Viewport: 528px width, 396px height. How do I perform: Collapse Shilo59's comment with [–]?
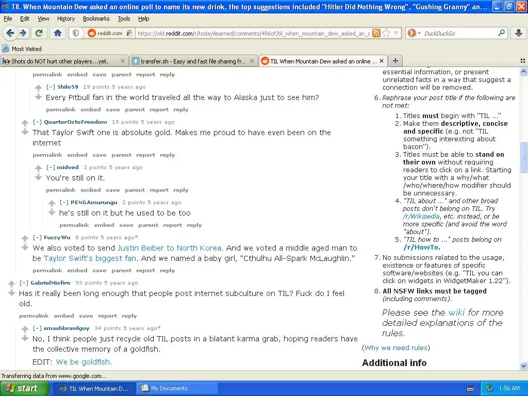[51, 87]
